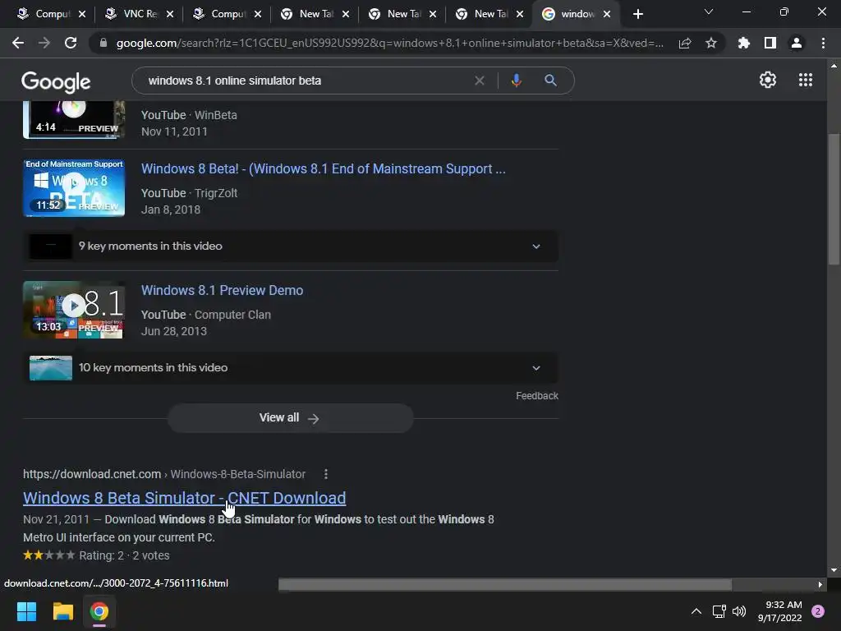The image size is (841, 631).
Task: Start voice search with the microphone
Action: (516, 81)
